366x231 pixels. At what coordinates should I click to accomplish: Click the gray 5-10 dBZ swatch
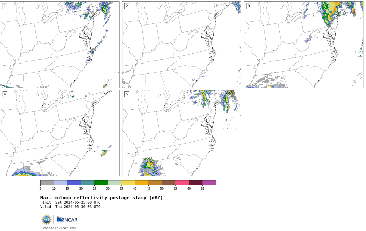(x=47, y=183)
